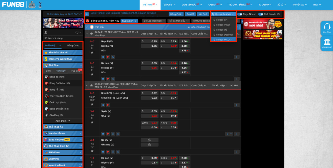Screen dimensions: 333x168
Task: Click statistics icon under Syria vs UAE
Action: pos(113,134)
